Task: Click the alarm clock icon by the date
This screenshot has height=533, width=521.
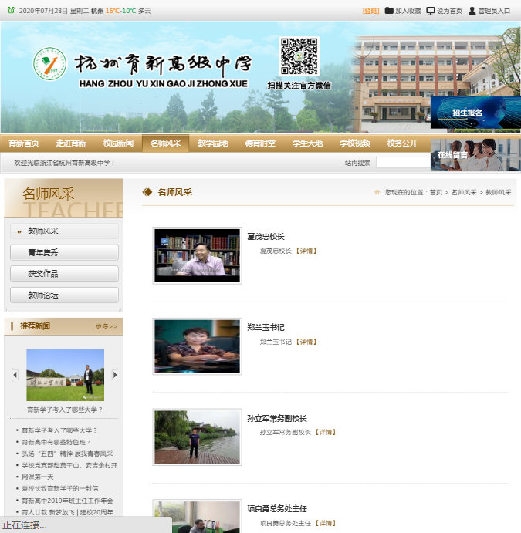Action: click(x=12, y=10)
